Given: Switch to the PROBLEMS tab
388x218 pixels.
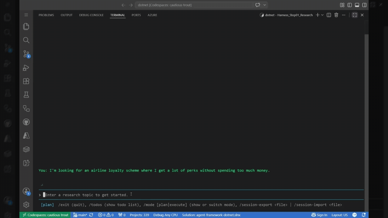Looking at the screenshot, I should tap(46, 15).
